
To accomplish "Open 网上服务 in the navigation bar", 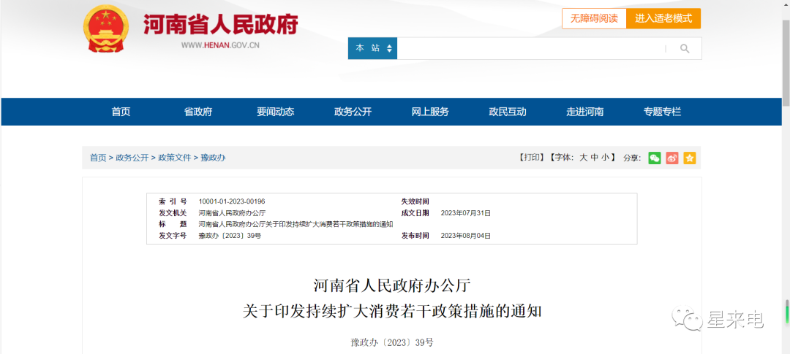I will click(430, 112).
